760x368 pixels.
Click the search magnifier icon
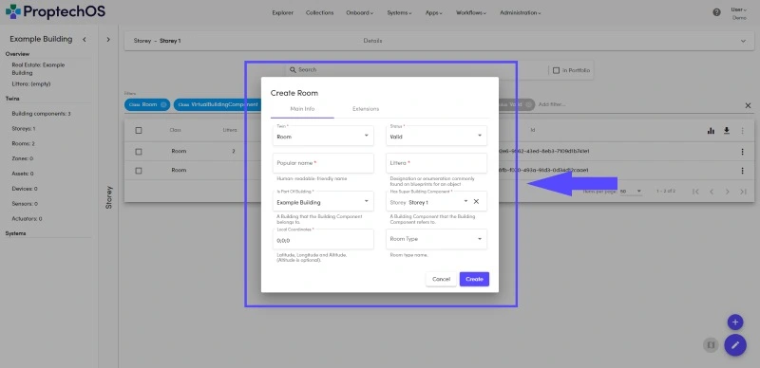[293, 70]
